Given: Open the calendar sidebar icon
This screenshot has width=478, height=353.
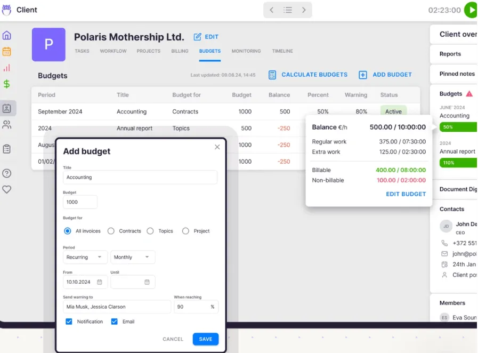Looking at the screenshot, I should pos(7,52).
